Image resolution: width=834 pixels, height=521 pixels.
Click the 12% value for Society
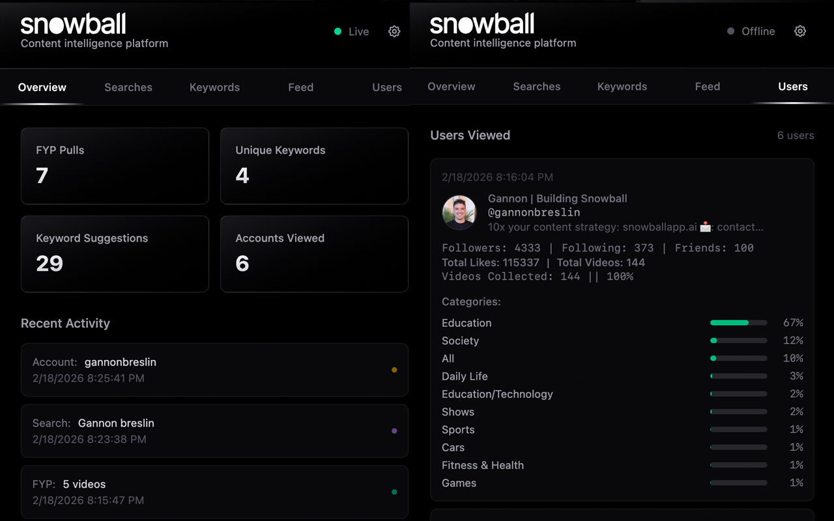point(793,341)
